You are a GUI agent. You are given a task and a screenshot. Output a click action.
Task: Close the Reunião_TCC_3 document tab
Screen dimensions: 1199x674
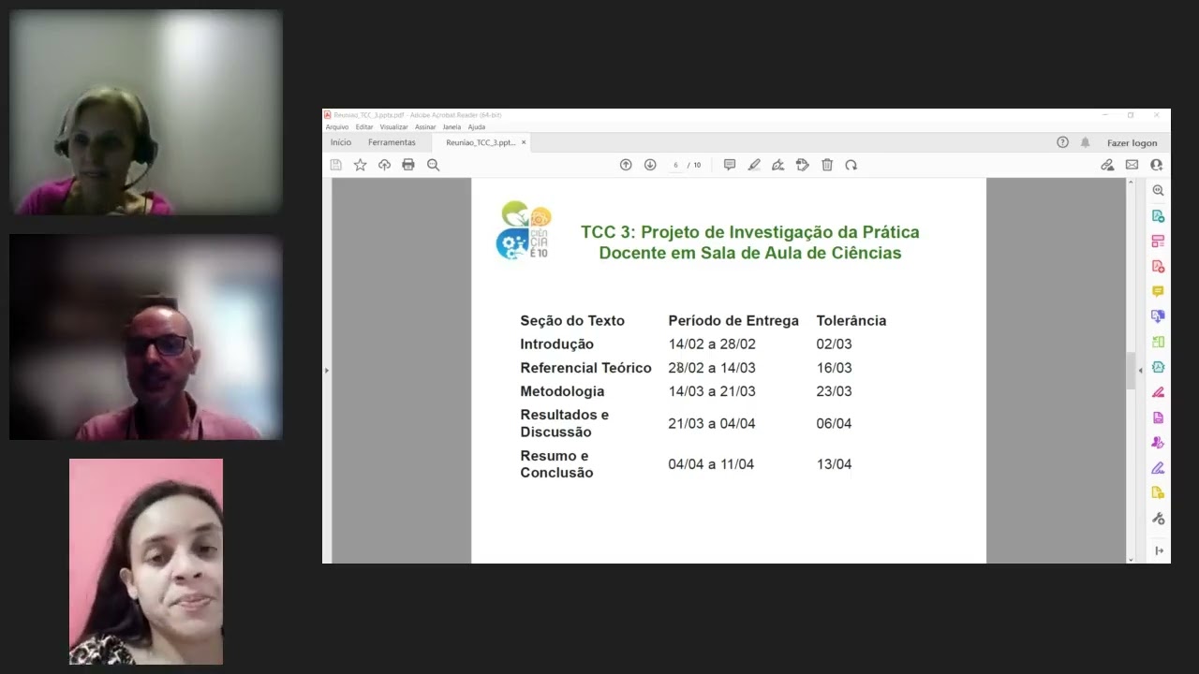[x=524, y=142]
